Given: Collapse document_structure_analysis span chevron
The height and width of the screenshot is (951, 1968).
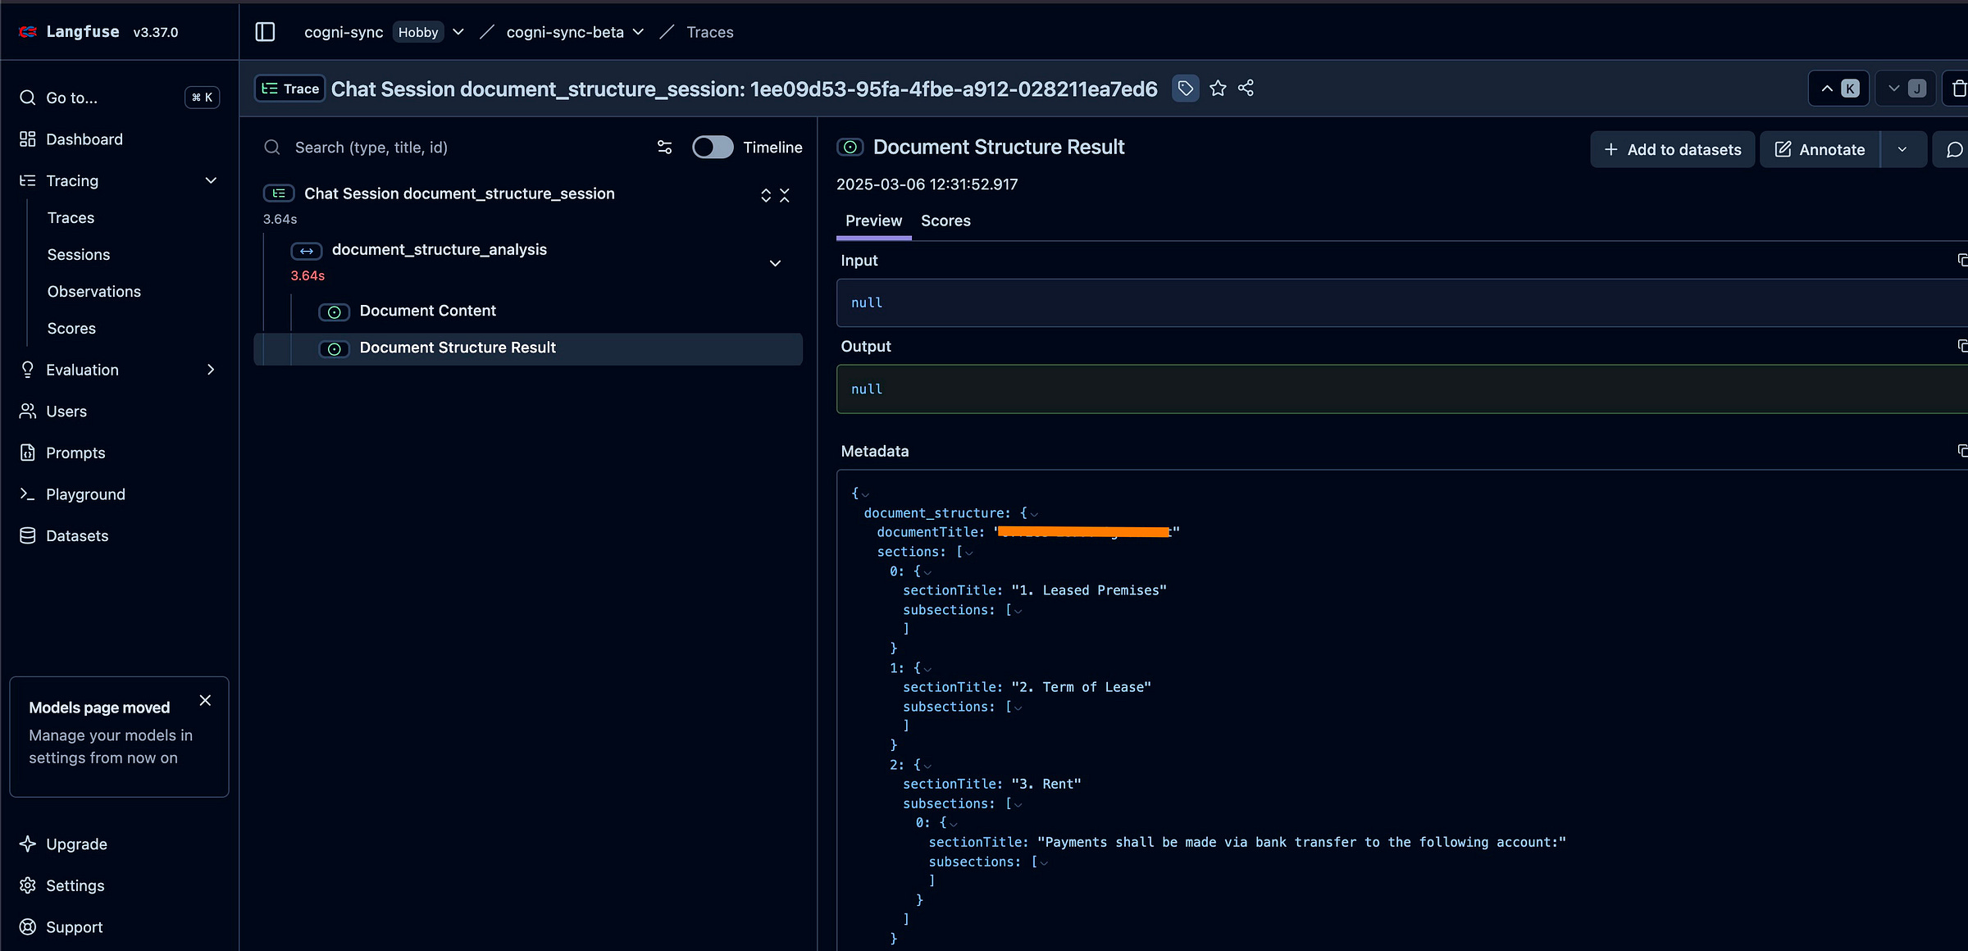Looking at the screenshot, I should coord(775,263).
